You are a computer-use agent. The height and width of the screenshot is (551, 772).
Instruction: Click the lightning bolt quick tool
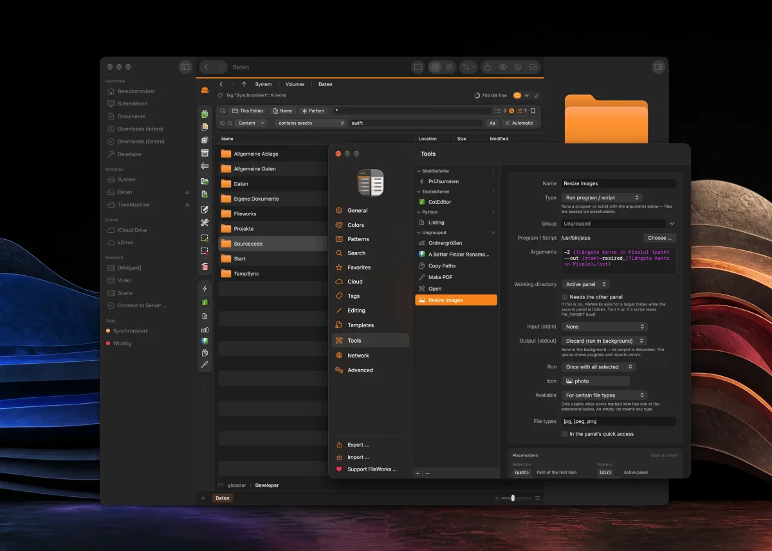click(x=205, y=289)
